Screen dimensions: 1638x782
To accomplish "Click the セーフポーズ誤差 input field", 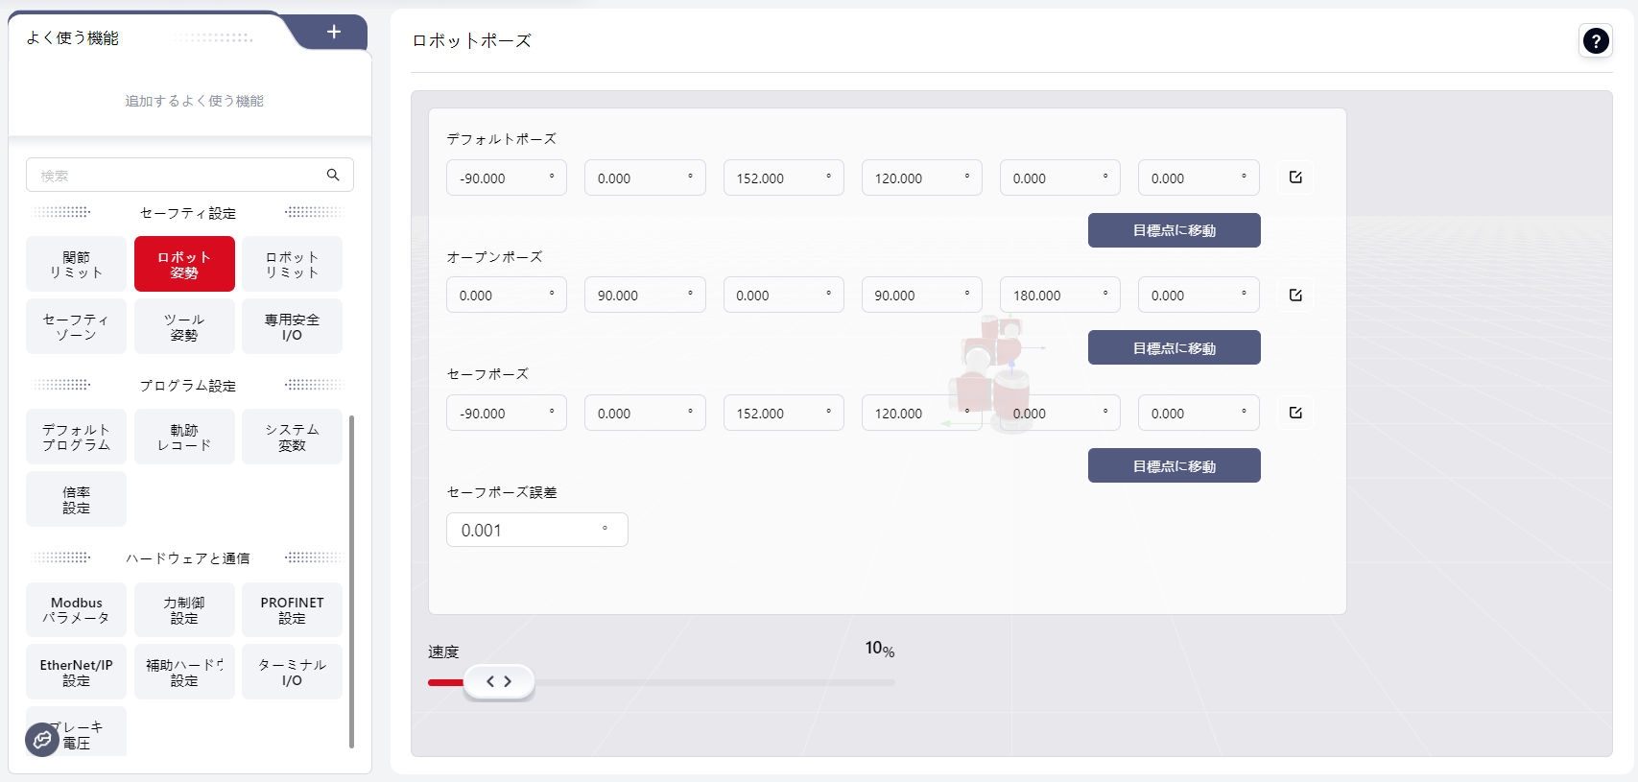I will coord(535,531).
